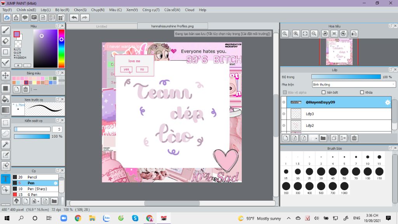Duplicate the layer in Lớp panel
Image resolution: width=398 pixels, height=224 pixels.
pos(334,138)
